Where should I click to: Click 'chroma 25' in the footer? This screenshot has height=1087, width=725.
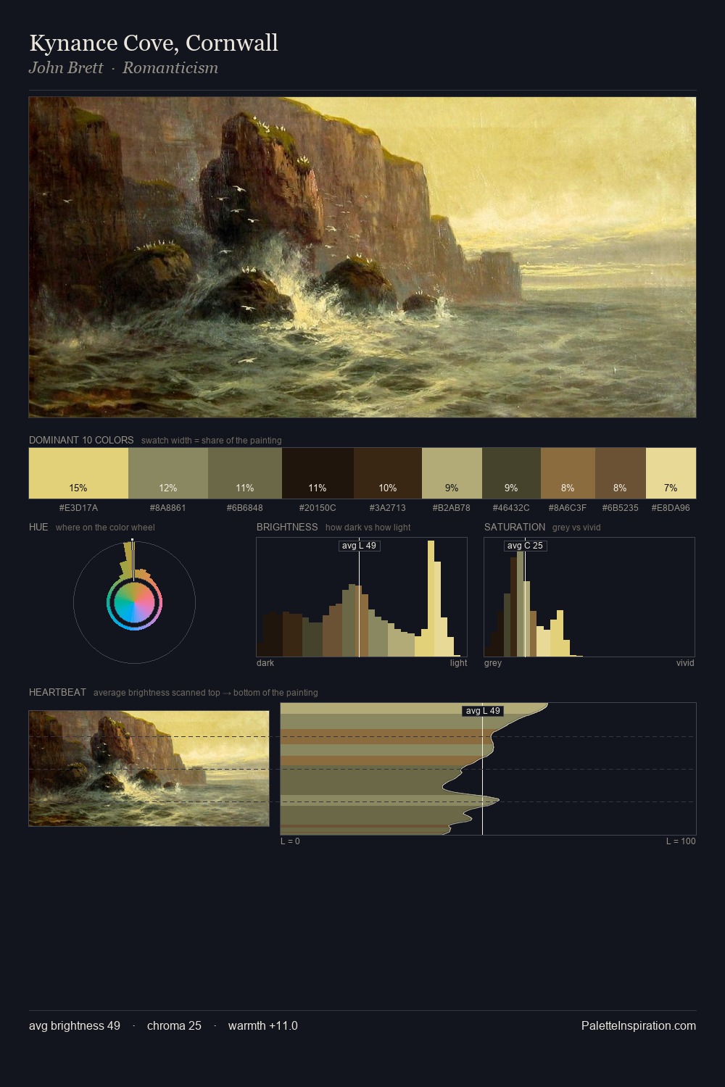pos(174,1025)
